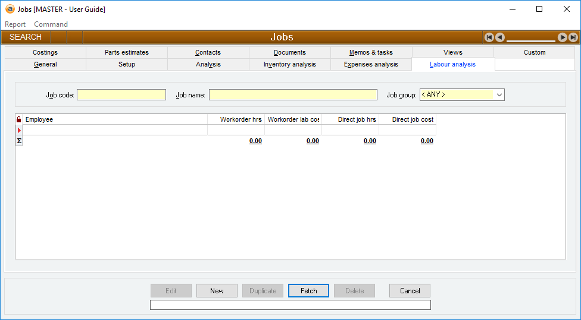Viewport: 581px width, 320px height.
Task: Click the red lock icon in grid header
Action: (x=18, y=120)
